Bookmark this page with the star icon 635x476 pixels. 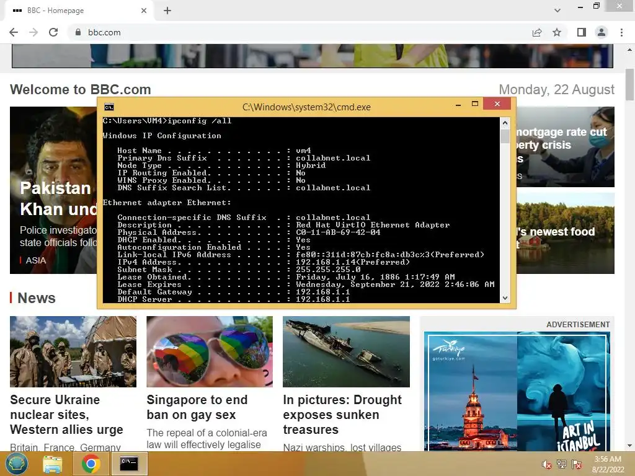557,32
